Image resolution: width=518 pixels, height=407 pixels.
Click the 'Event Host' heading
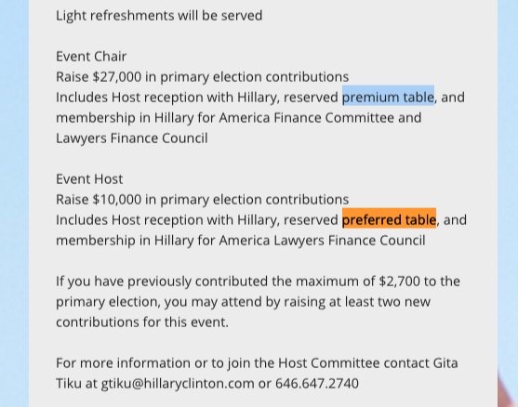click(x=89, y=179)
